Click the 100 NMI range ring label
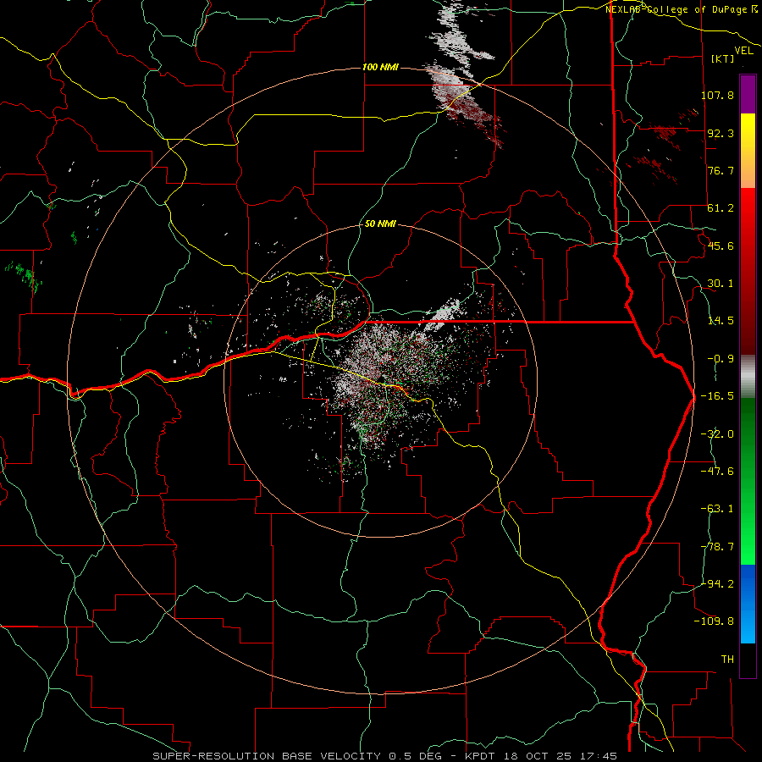 [380, 67]
